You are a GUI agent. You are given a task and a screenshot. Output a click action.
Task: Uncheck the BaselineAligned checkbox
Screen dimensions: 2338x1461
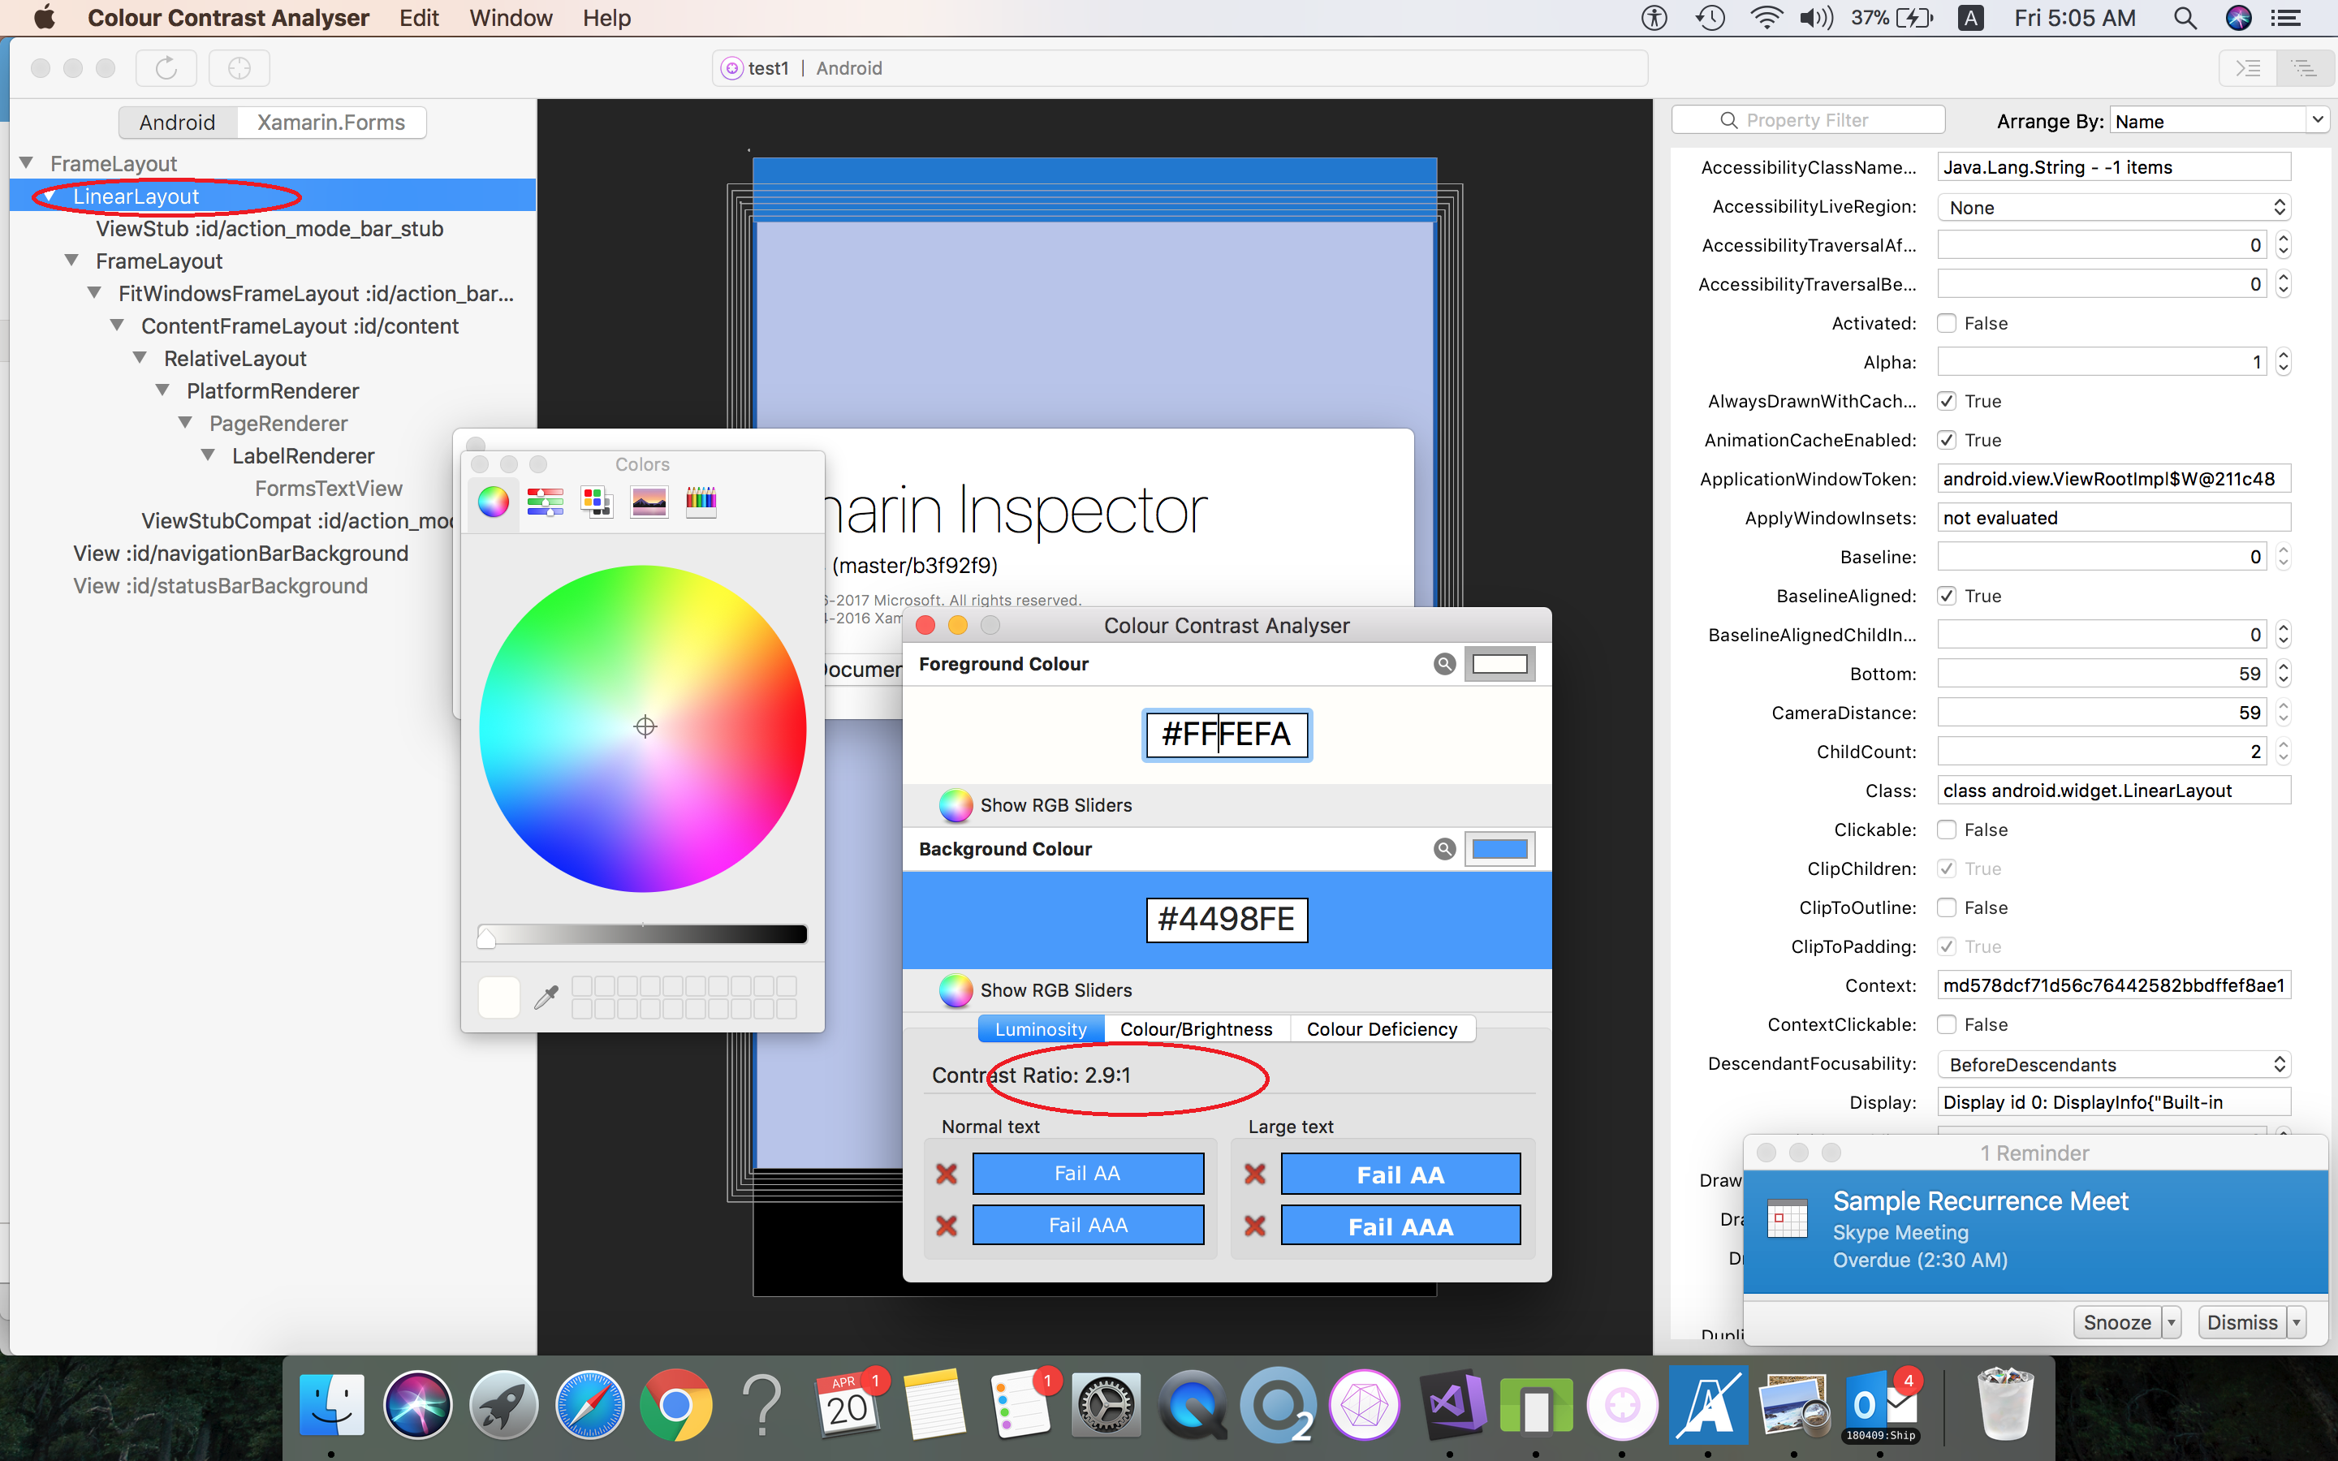[1947, 597]
